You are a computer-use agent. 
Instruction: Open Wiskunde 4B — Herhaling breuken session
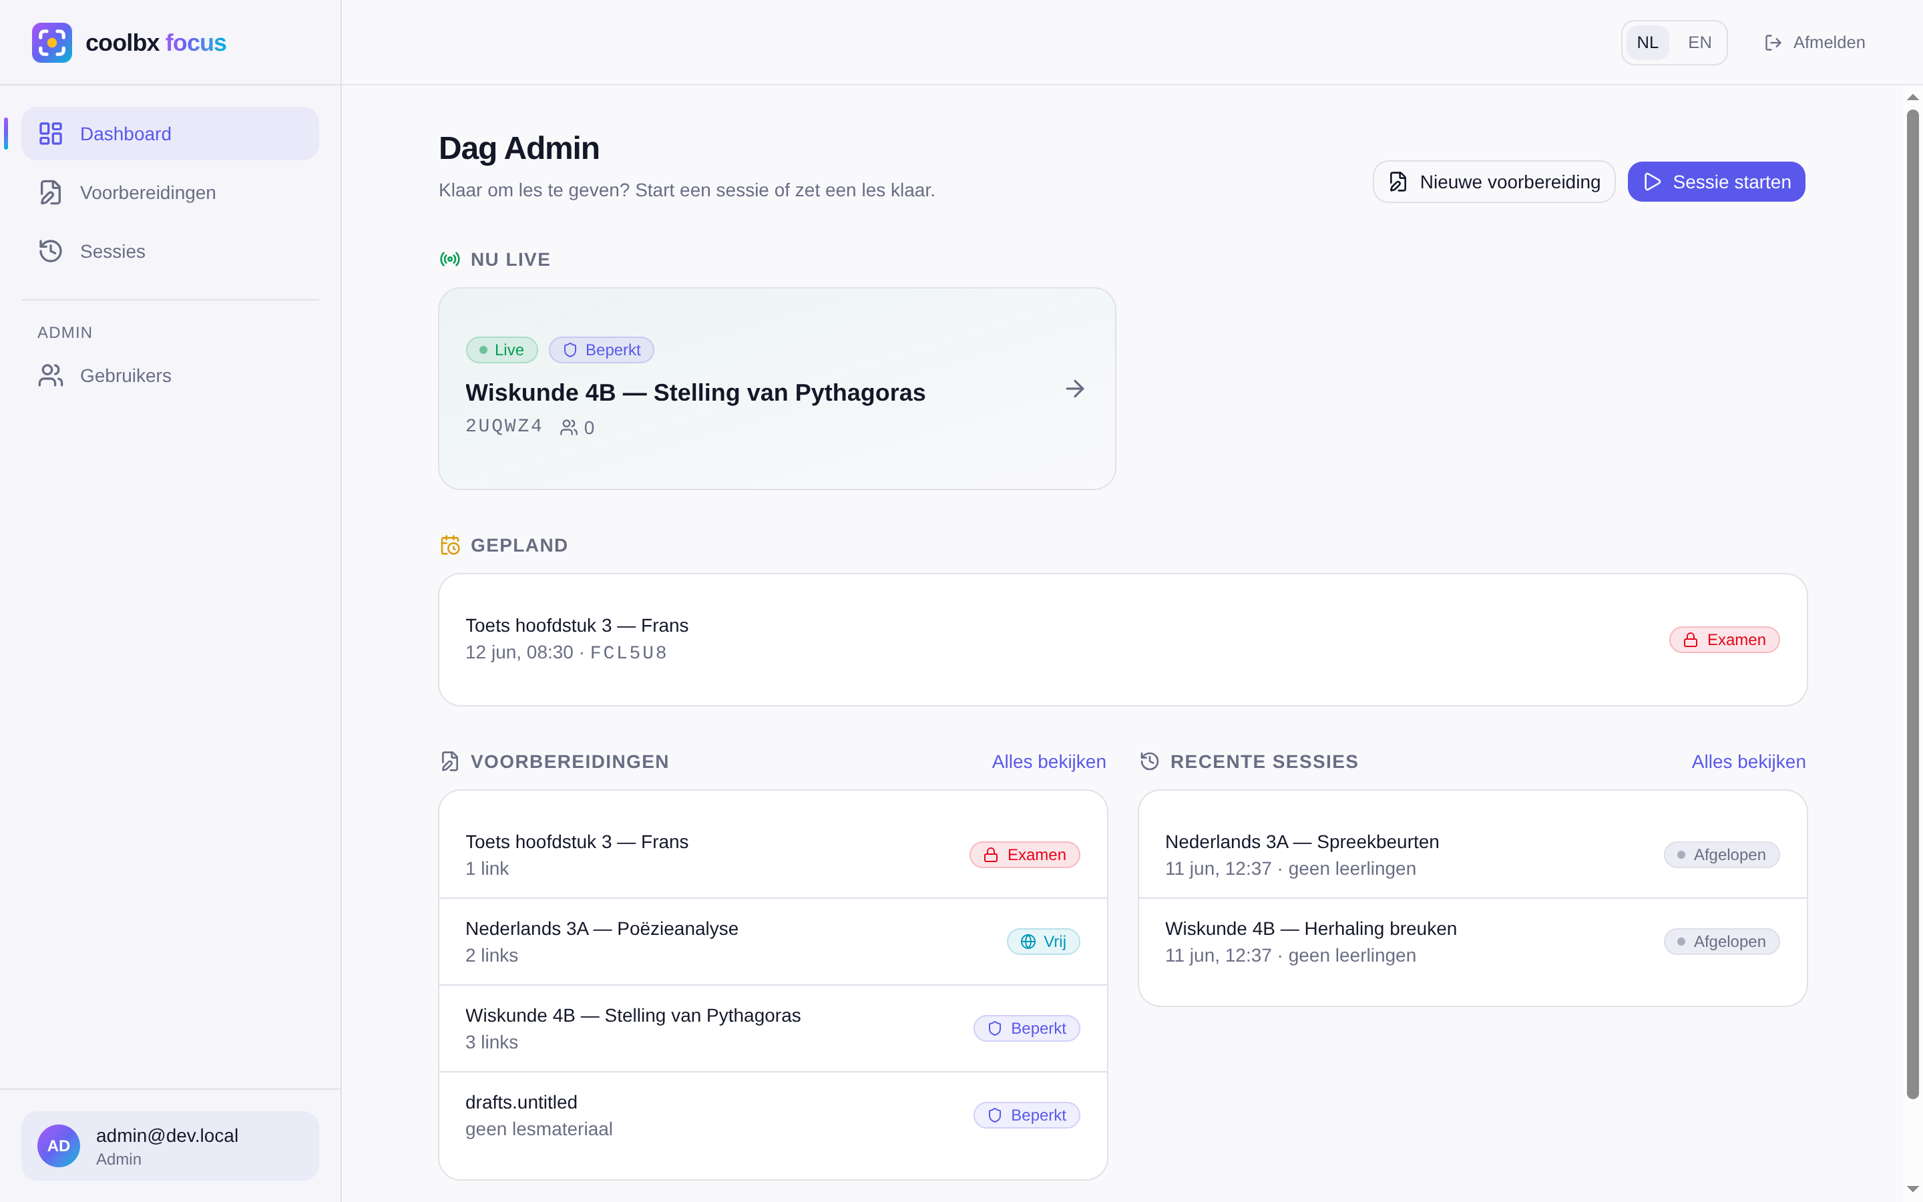click(x=1472, y=942)
